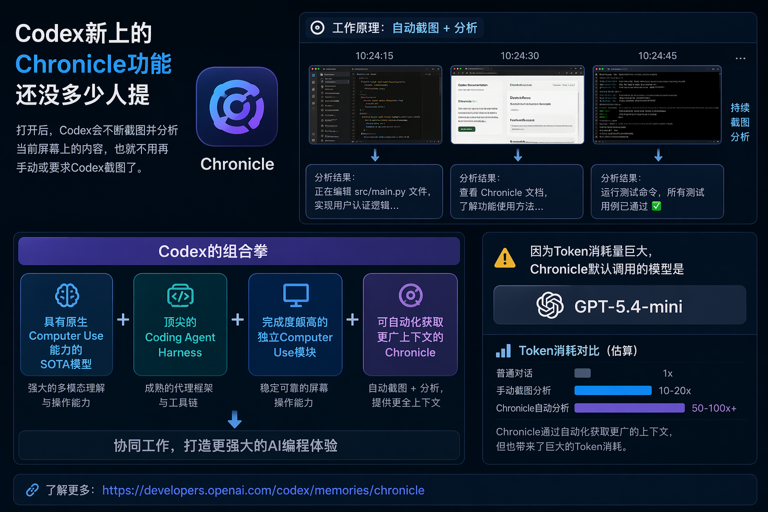Click the ellipsis after the 10:24:45 timestamp
This screenshot has height=512, width=768.
[740, 58]
